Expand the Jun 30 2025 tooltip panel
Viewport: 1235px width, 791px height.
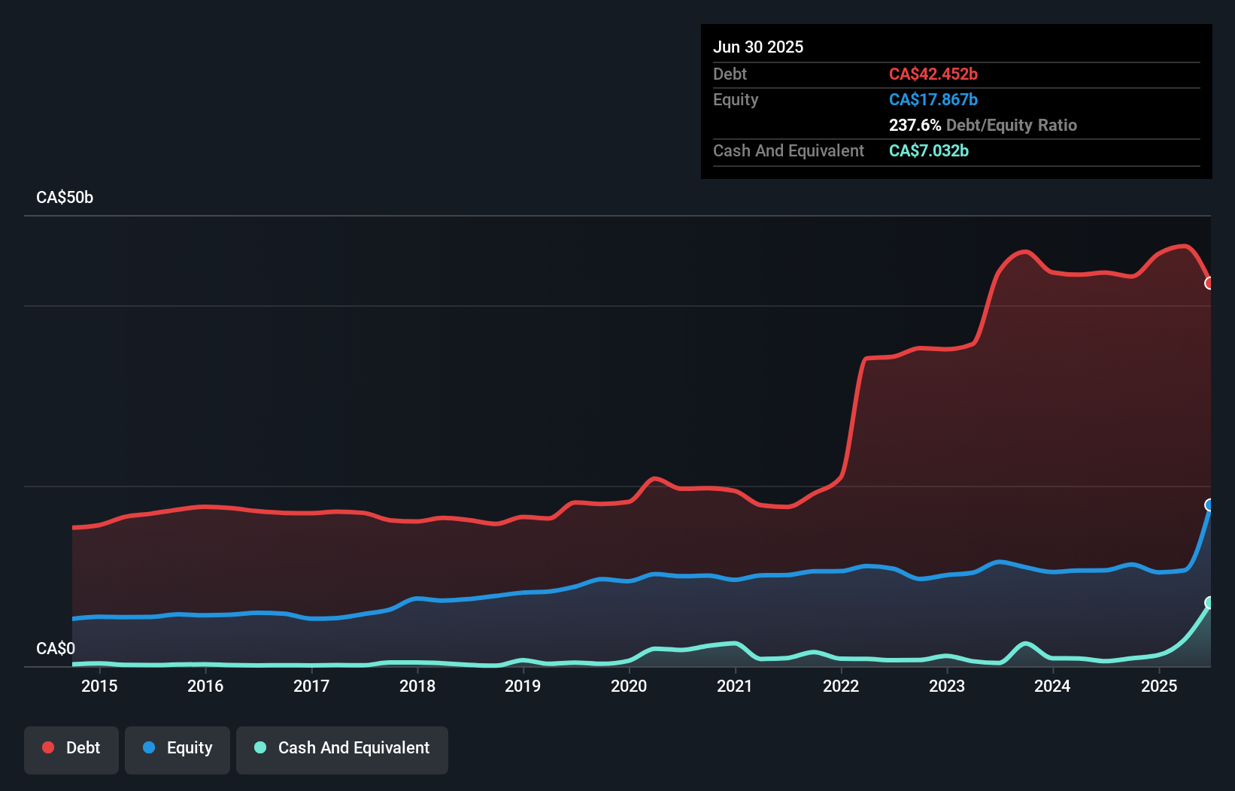point(758,47)
